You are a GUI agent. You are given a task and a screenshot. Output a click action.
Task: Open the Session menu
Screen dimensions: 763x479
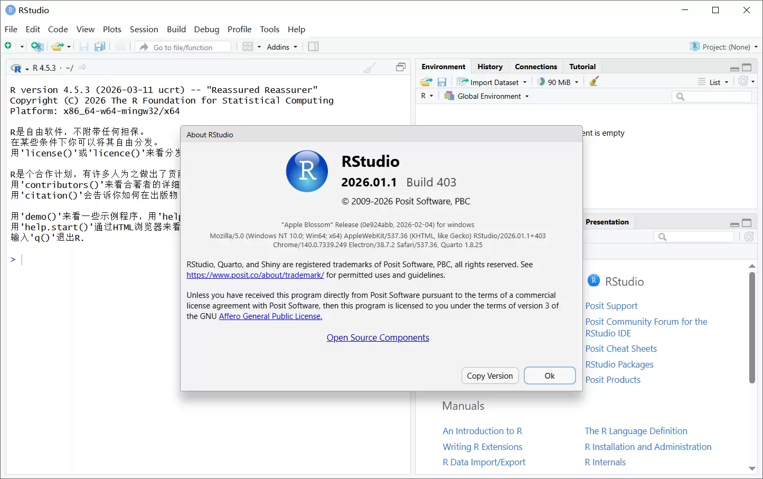(144, 29)
